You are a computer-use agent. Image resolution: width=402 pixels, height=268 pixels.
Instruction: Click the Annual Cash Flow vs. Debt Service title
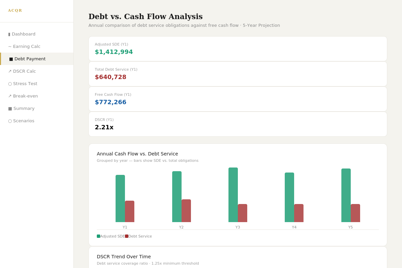click(x=137, y=154)
